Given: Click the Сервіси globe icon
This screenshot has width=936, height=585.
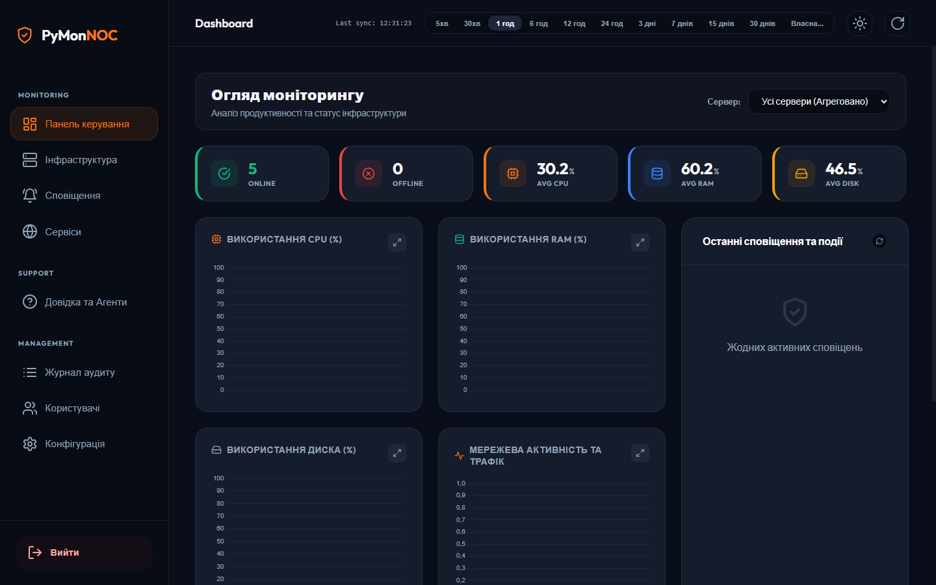Looking at the screenshot, I should (x=30, y=232).
